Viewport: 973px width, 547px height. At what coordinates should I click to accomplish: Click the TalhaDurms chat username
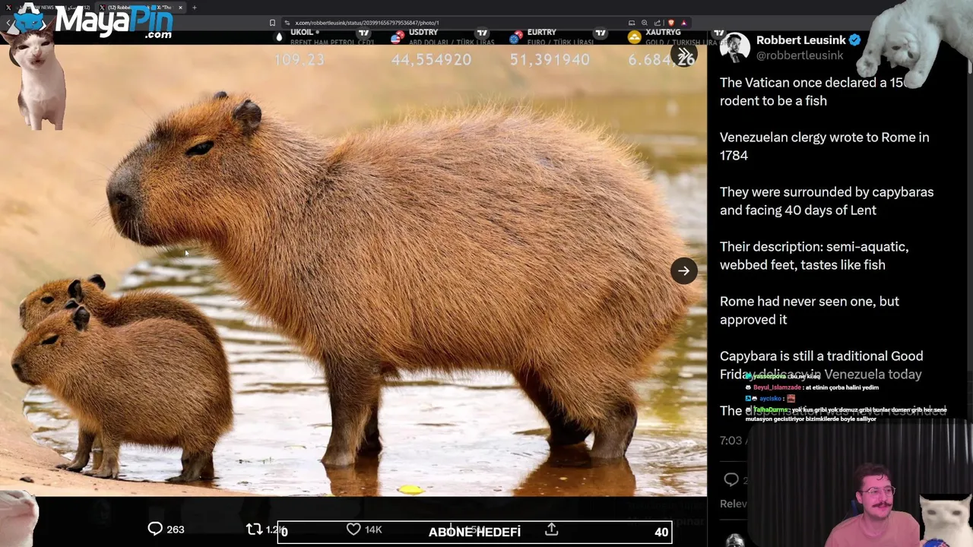pyautogui.click(x=770, y=410)
